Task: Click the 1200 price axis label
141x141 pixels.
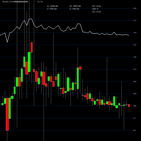Action: click(135, 8)
